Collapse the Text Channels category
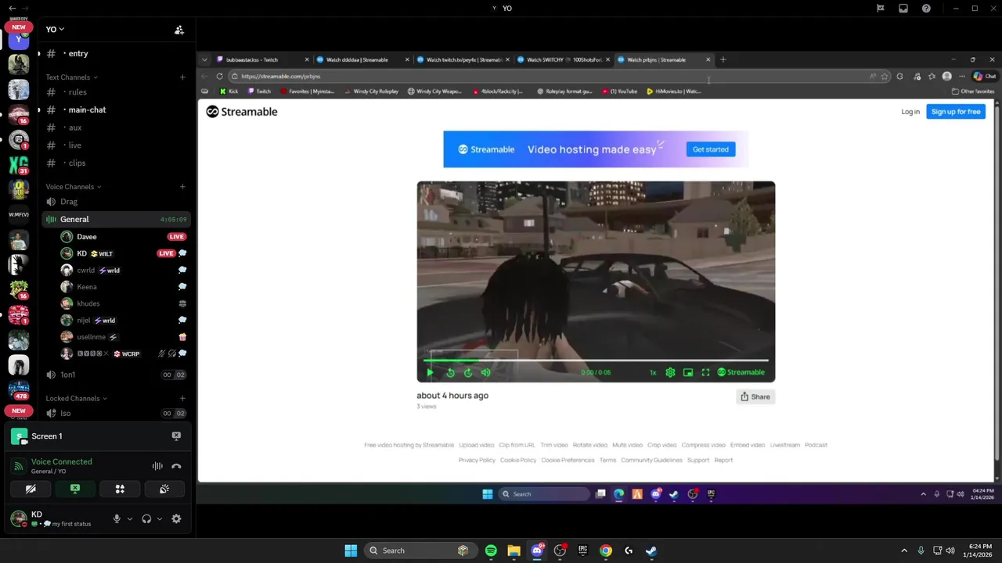This screenshot has height=563, width=1002. click(x=71, y=77)
